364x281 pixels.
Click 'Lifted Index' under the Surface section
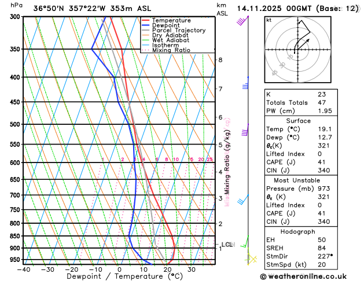coord(285,154)
